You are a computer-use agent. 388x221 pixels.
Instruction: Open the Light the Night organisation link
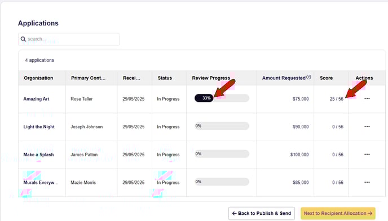click(x=39, y=127)
